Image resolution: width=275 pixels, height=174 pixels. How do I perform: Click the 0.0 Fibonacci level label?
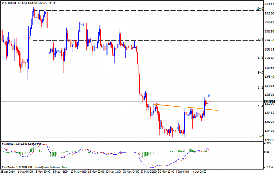[261, 137]
